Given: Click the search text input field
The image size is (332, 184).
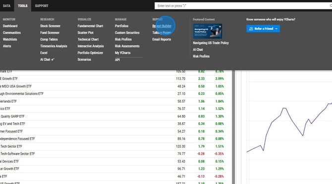Looking at the screenshot, I should point(243,6).
